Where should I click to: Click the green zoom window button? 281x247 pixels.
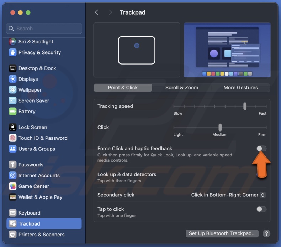(28, 12)
